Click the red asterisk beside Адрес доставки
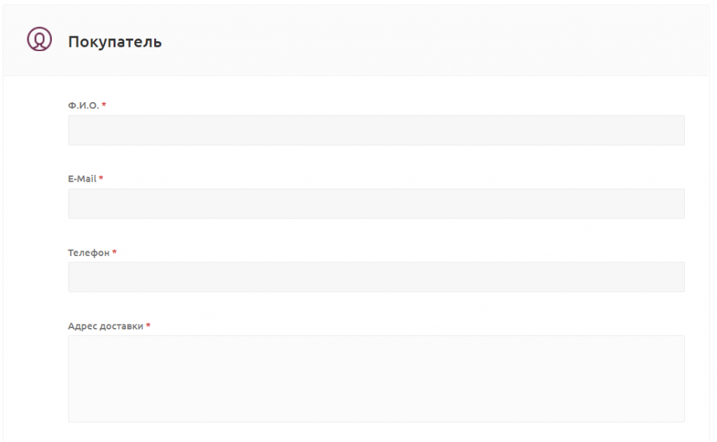Image resolution: width=717 pixels, height=442 pixels. point(148,326)
